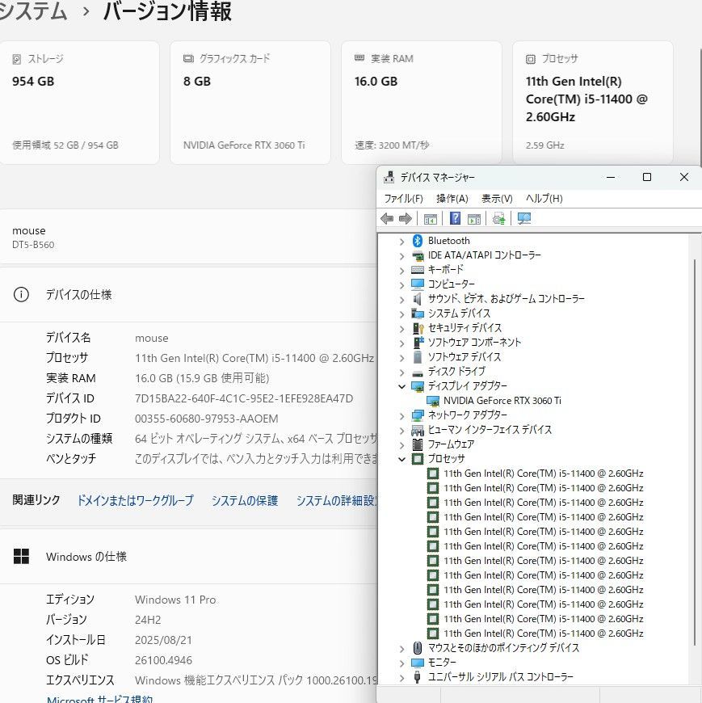Open the ヘルプ(H) menu
Image resolution: width=702 pixels, height=703 pixels.
pyautogui.click(x=544, y=198)
